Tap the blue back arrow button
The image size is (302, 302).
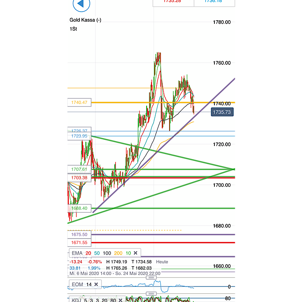click(81, 4)
